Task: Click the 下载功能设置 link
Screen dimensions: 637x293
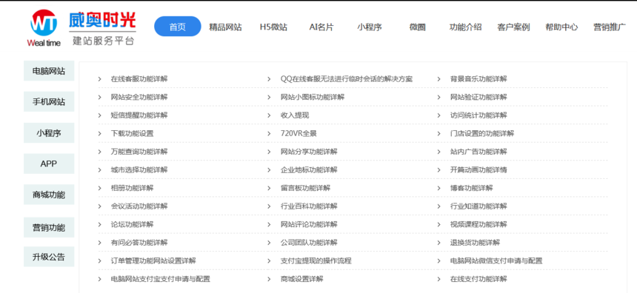Action: pos(132,133)
